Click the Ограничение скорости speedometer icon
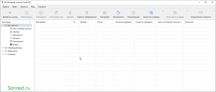The image size is (216, 92). pyautogui.click(x=201, y=13)
